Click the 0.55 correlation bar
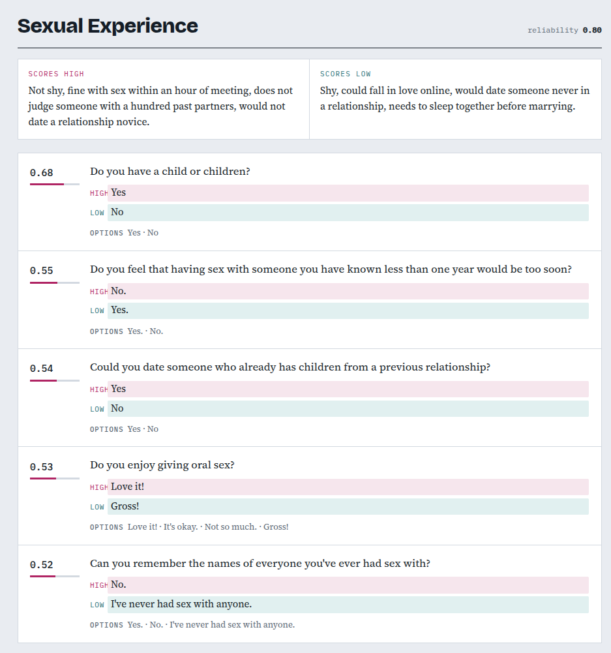The width and height of the screenshot is (611, 653). (55, 282)
